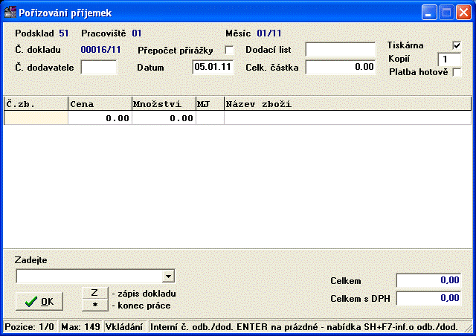476x336 pixels.
Task: Click the Kopií field with value 1
Action: click(x=449, y=59)
